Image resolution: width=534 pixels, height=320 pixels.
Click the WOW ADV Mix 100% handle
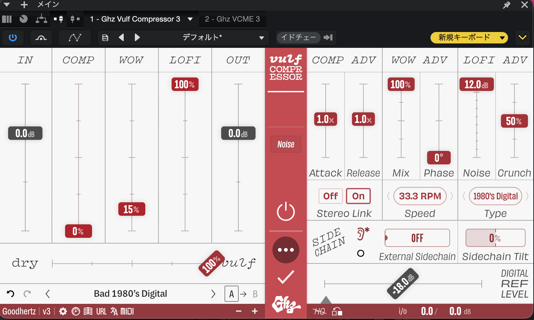(401, 84)
